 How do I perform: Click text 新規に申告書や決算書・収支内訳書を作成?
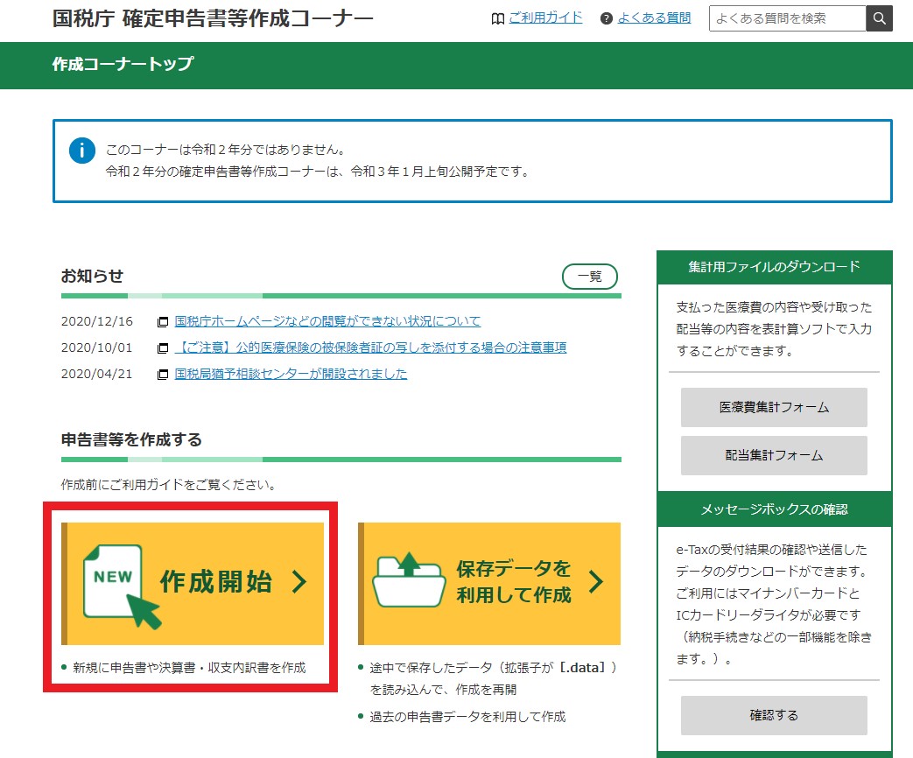189,668
